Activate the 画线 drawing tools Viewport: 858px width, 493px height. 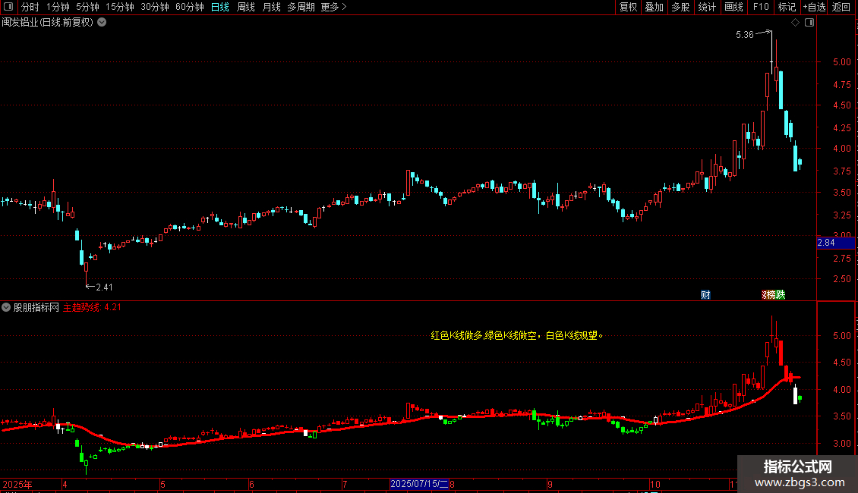point(733,7)
